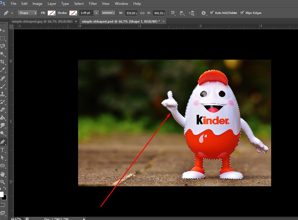Viewport: 298px width, 220px height.
Task: Select the Eraser tool
Action: click(3, 109)
